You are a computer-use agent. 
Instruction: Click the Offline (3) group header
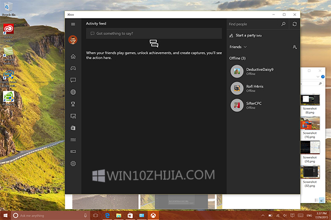point(237,58)
